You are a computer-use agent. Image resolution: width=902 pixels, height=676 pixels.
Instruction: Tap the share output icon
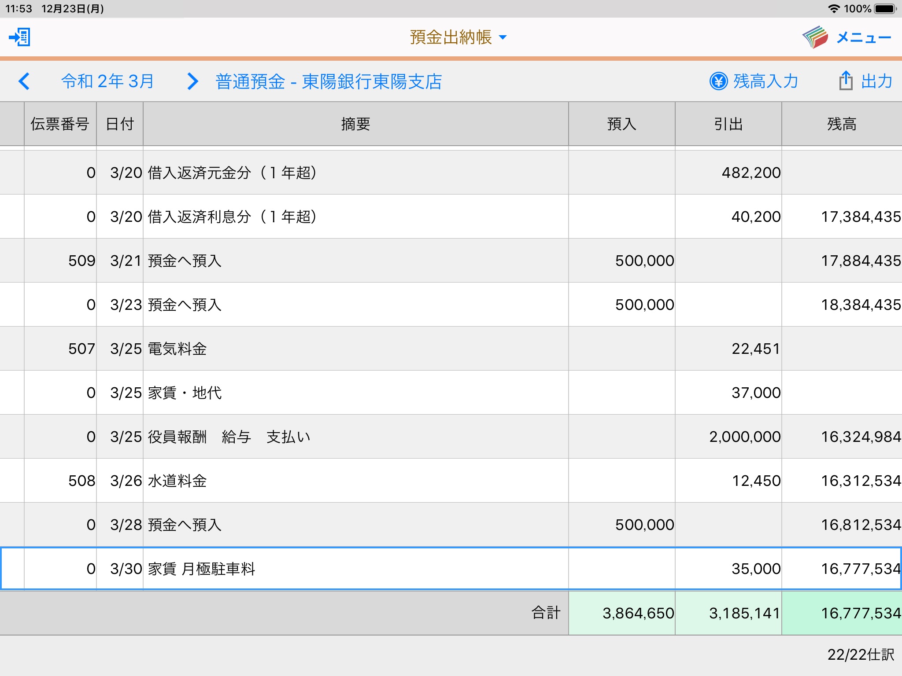point(846,81)
